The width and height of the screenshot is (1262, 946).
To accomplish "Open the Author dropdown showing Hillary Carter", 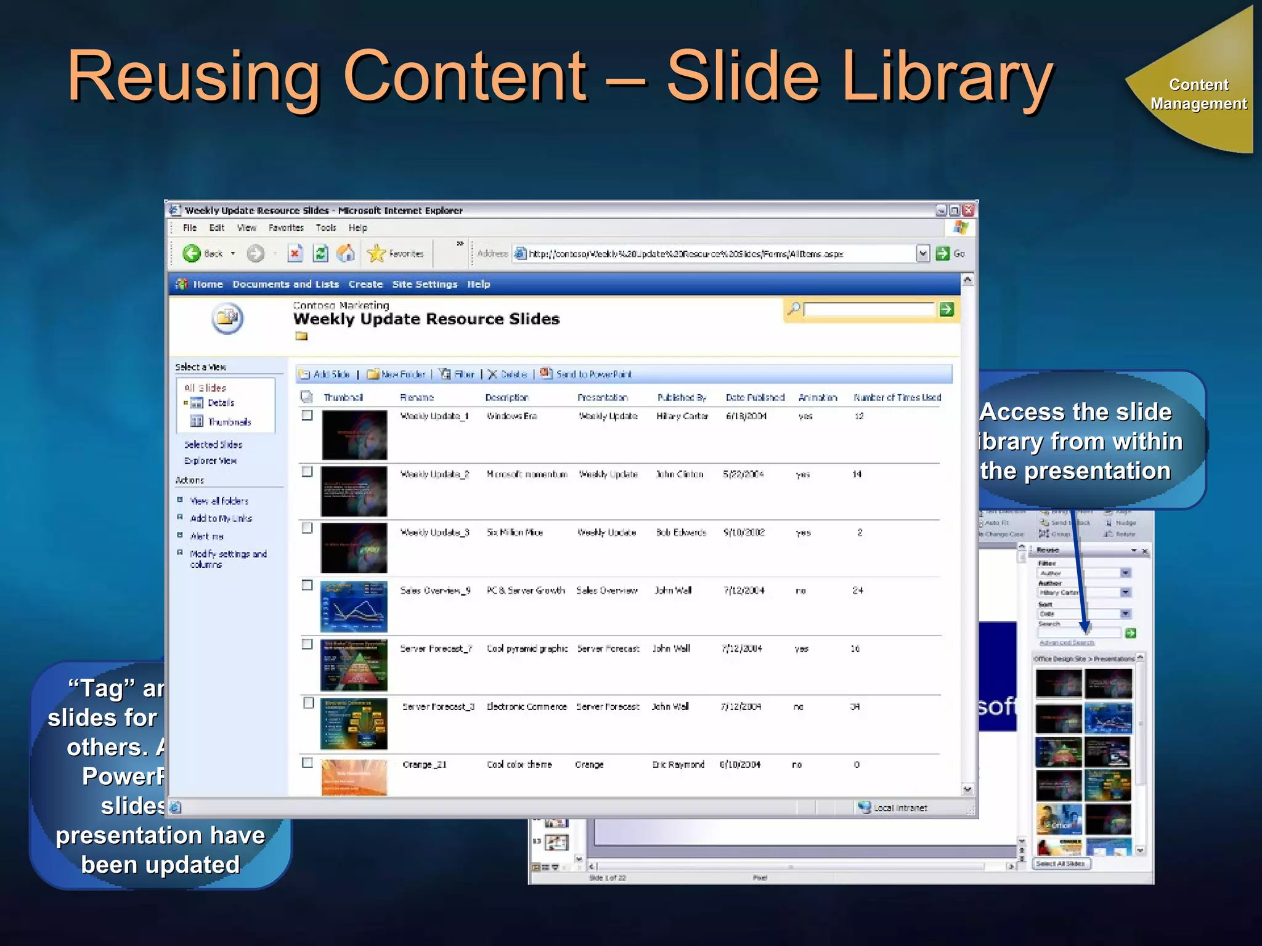I will pos(1125,592).
